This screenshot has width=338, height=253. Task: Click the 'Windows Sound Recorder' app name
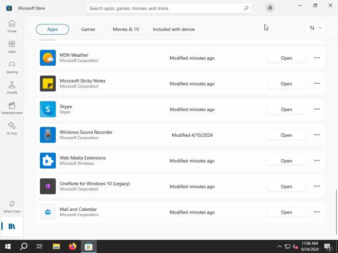pos(86,132)
